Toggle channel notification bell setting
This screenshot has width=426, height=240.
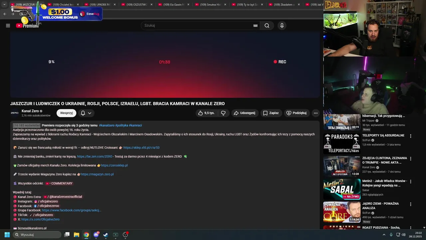[x=86, y=113]
